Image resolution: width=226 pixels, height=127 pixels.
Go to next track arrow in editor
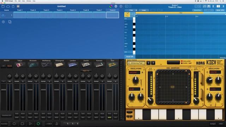tap(130, 6)
